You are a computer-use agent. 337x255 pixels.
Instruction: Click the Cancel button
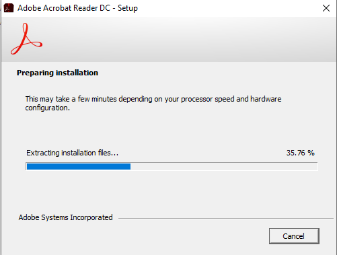click(x=294, y=236)
